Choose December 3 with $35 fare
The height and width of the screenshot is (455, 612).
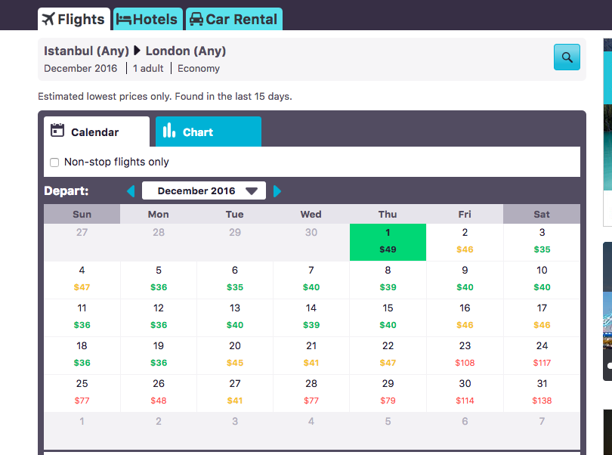pos(542,241)
